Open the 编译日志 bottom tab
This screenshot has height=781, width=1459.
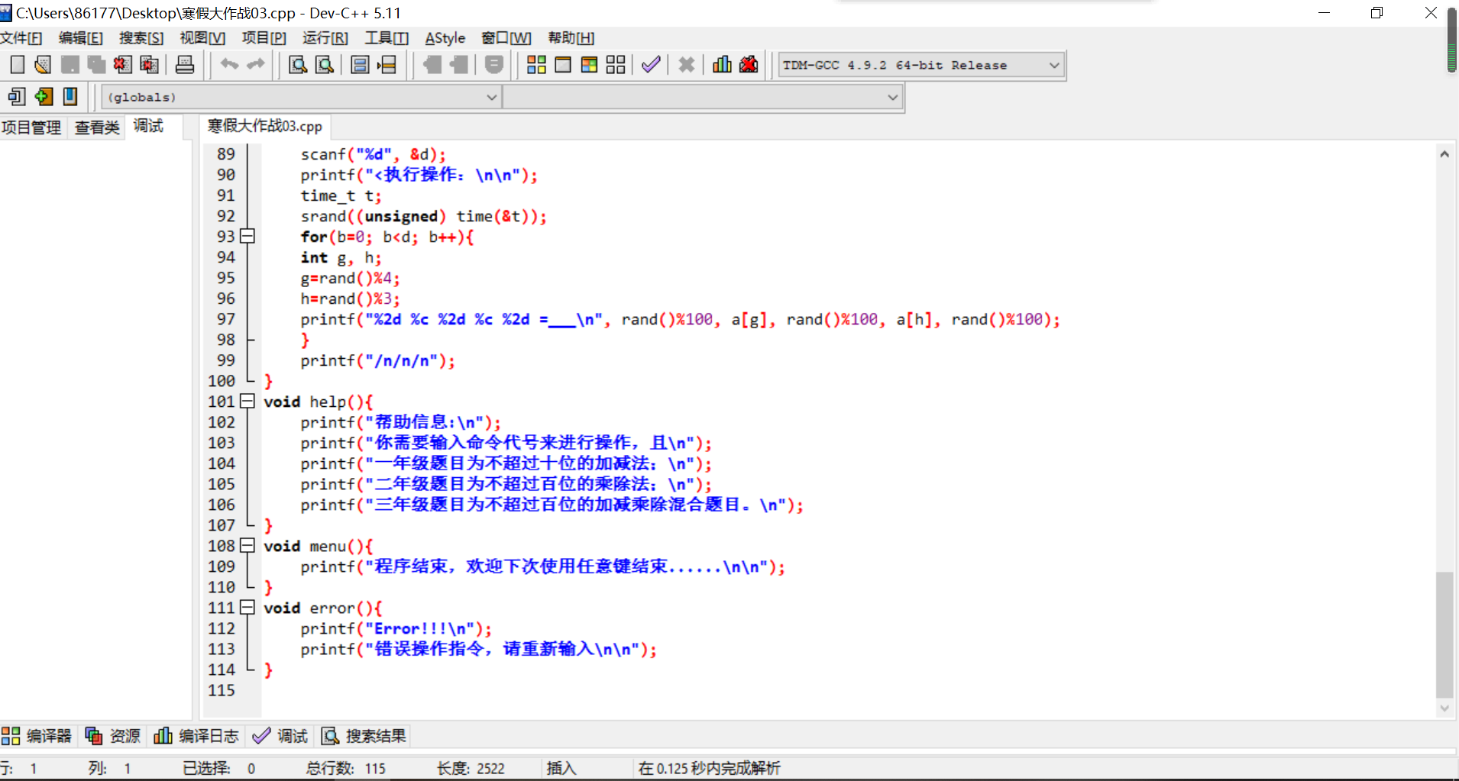coord(196,736)
